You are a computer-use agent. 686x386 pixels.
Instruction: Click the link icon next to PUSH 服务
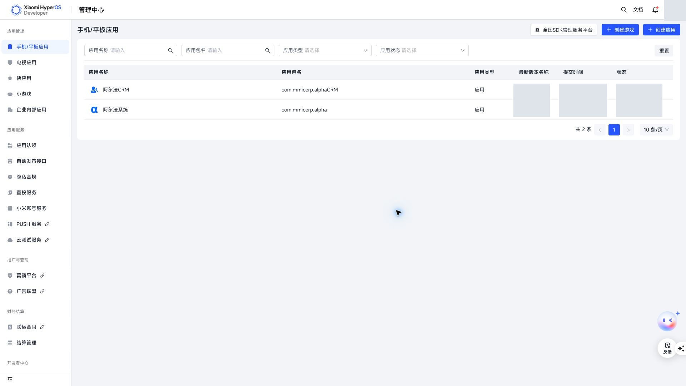click(47, 224)
